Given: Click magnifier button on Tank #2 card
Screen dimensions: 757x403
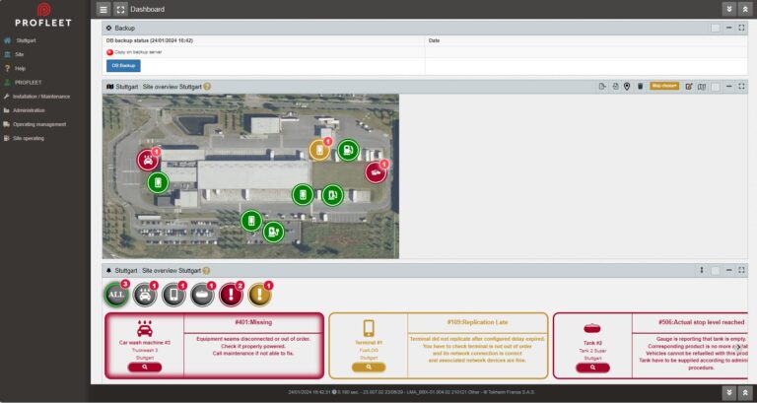Looking at the screenshot, I should click(x=592, y=368).
